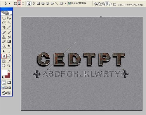146x115 pixels.
Task: Select the Clone Stamp tool
Action: 4,37
